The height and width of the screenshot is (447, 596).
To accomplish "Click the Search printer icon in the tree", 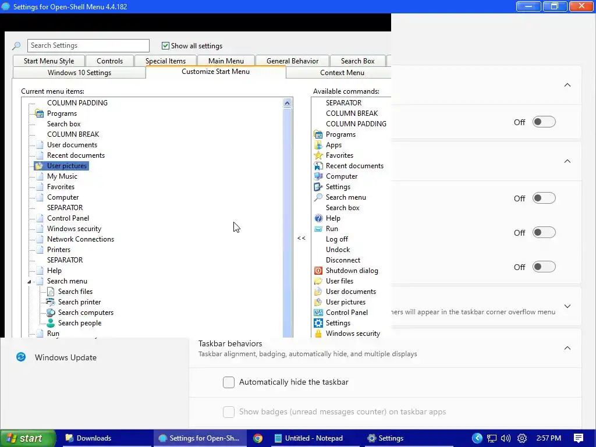I will tap(51, 302).
